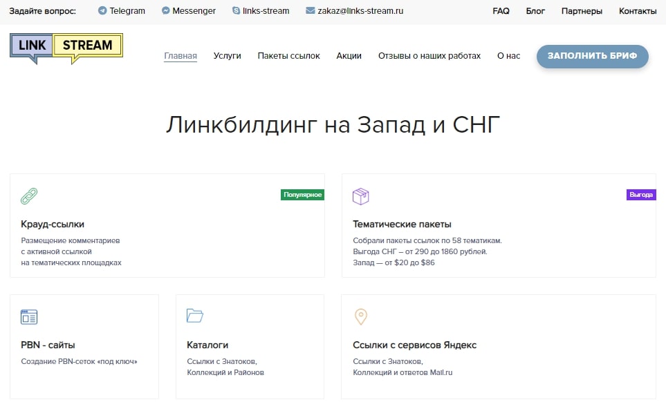
Task: Click the Популярное badge on Крауд-ссылки
Action: tap(302, 195)
